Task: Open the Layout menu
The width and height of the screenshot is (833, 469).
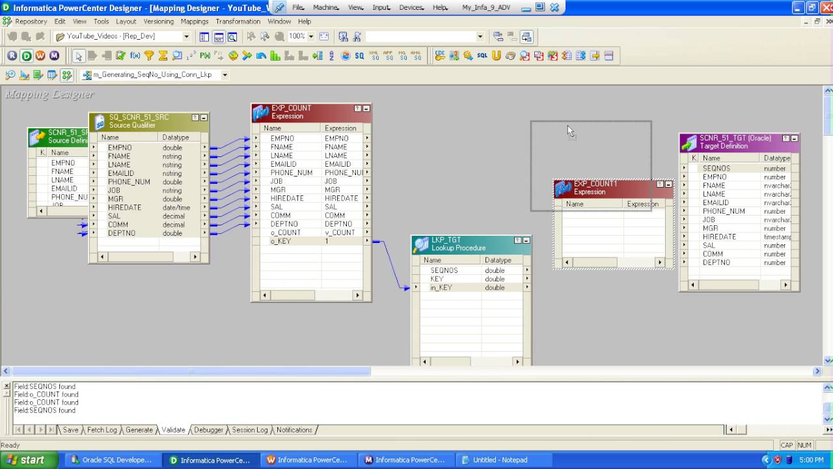Action: coord(126,21)
